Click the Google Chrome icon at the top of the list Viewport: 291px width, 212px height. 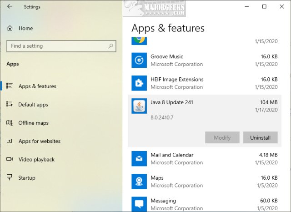(139, 40)
